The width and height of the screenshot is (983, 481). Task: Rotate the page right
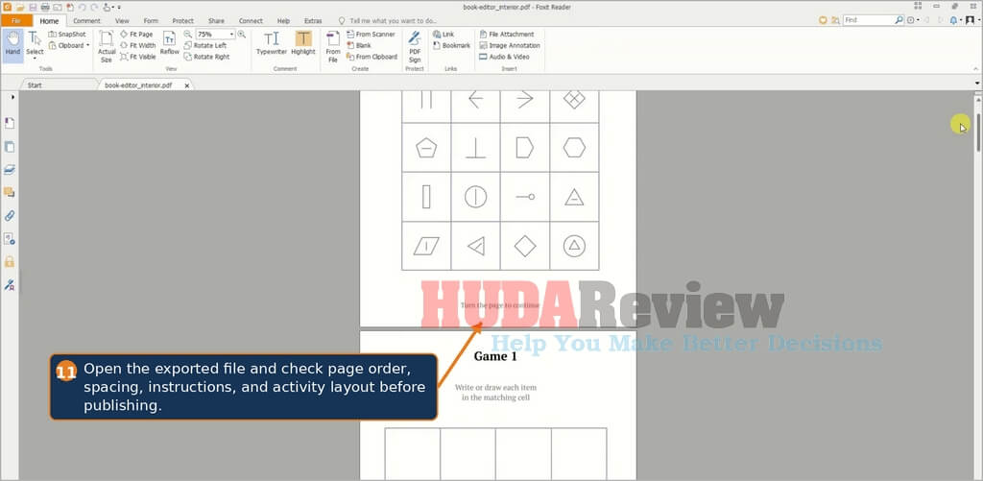207,57
